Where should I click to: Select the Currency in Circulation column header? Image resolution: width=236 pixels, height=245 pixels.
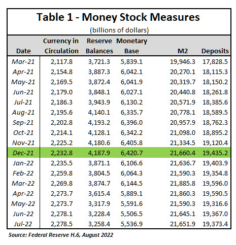(x=61, y=46)
